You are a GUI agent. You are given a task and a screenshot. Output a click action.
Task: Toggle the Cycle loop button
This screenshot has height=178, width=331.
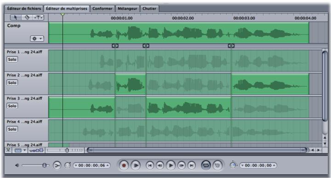pos(206,165)
